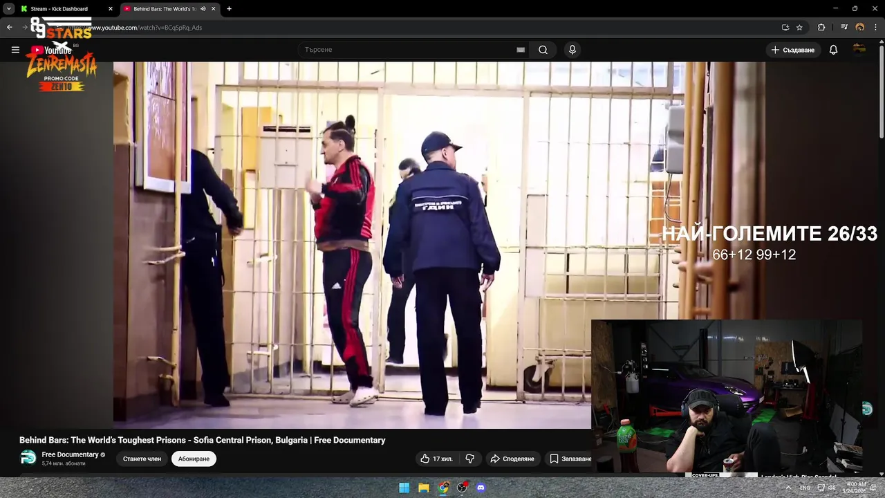
Task: Open File Explorer from the taskbar
Action: pos(424,488)
